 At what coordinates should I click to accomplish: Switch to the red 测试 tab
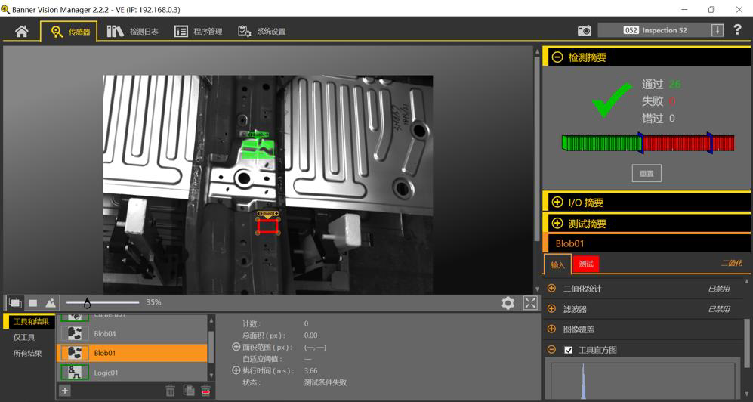click(586, 264)
